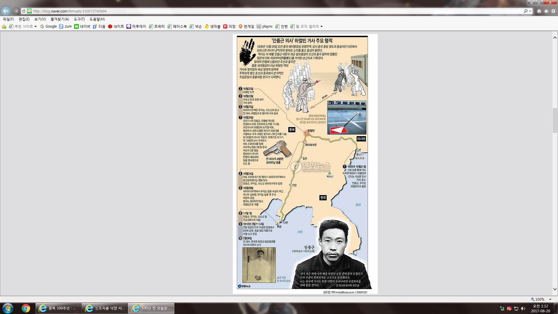
Task: Click the taskbar clock showing 오전 1:12
Action: coord(540,308)
